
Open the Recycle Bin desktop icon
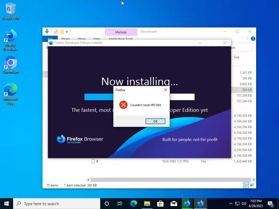[x=11, y=11]
